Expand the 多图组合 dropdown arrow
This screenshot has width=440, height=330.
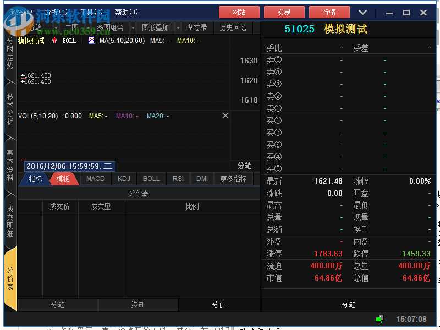132,28
